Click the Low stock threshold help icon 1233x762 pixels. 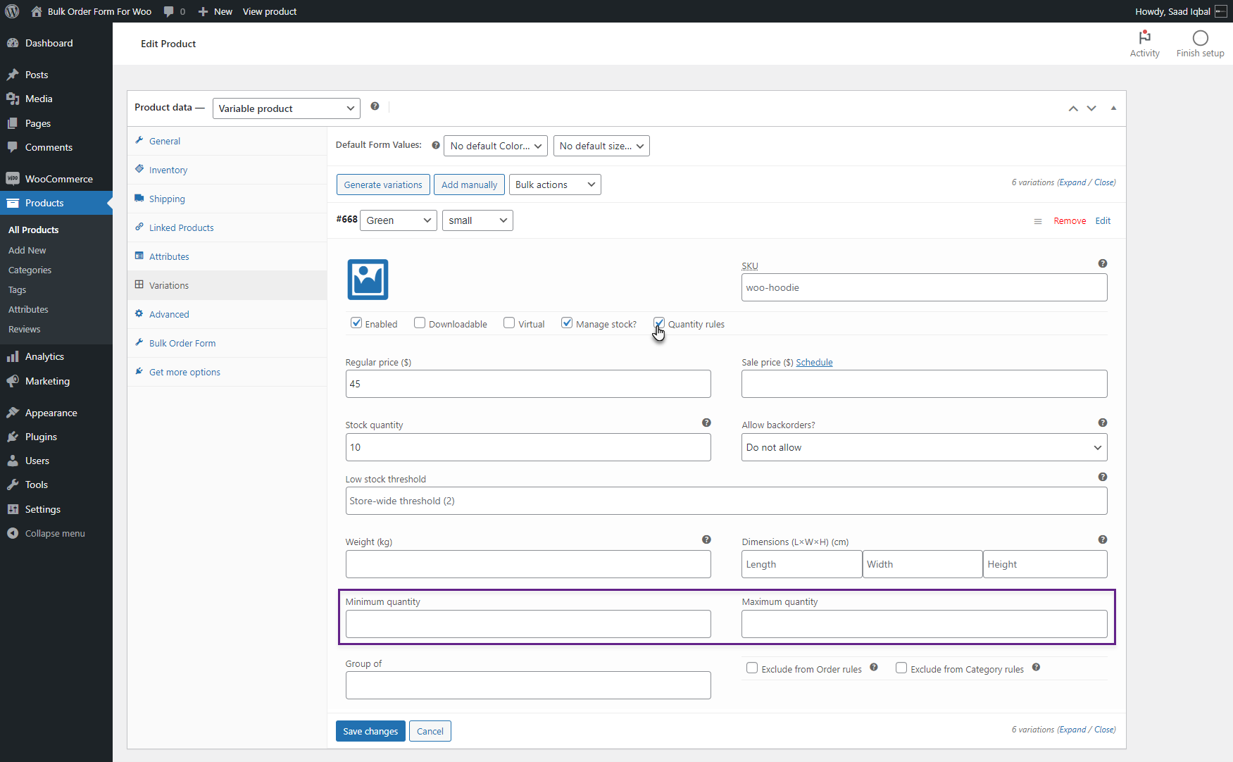pos(1102,477)
